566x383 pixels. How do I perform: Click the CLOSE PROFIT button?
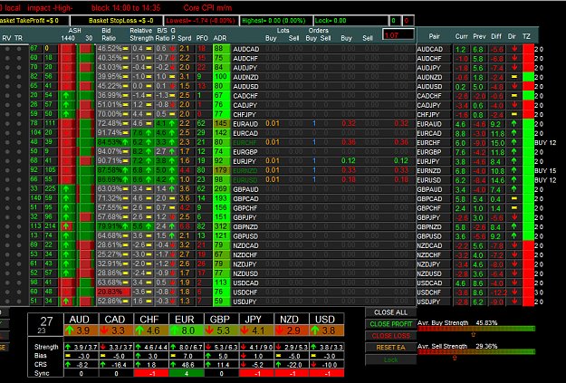tap(390, 324)
